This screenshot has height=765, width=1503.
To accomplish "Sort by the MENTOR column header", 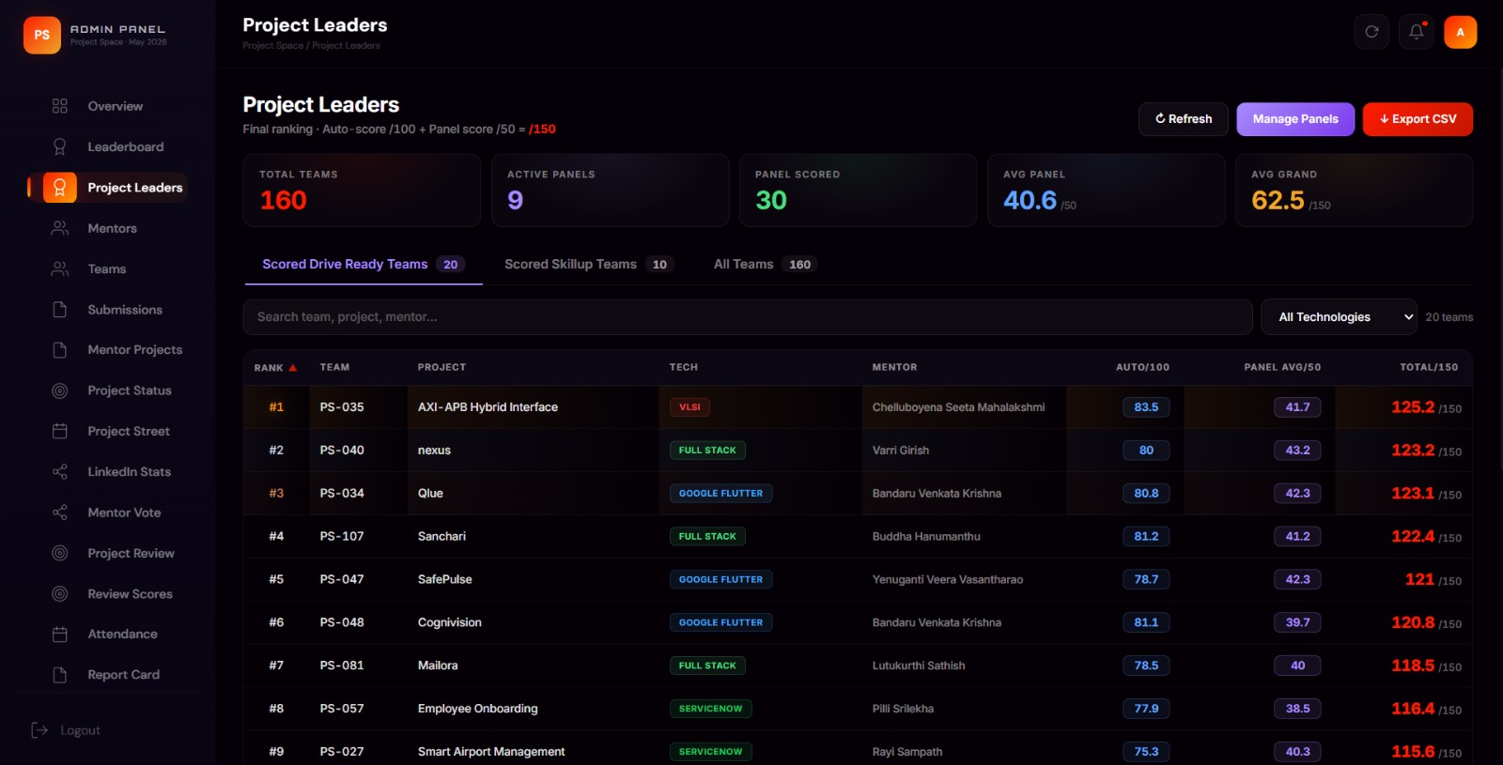I will 894,368.
